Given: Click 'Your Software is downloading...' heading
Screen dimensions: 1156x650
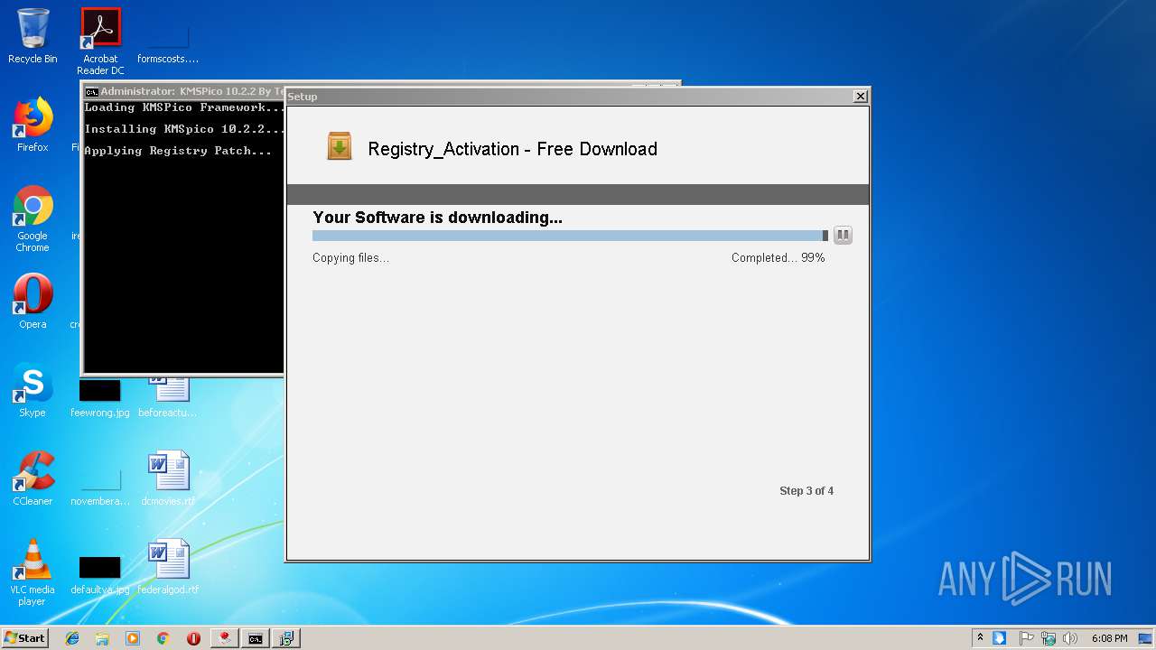Looking at the screenshot, I should click(x=437, y=218).
